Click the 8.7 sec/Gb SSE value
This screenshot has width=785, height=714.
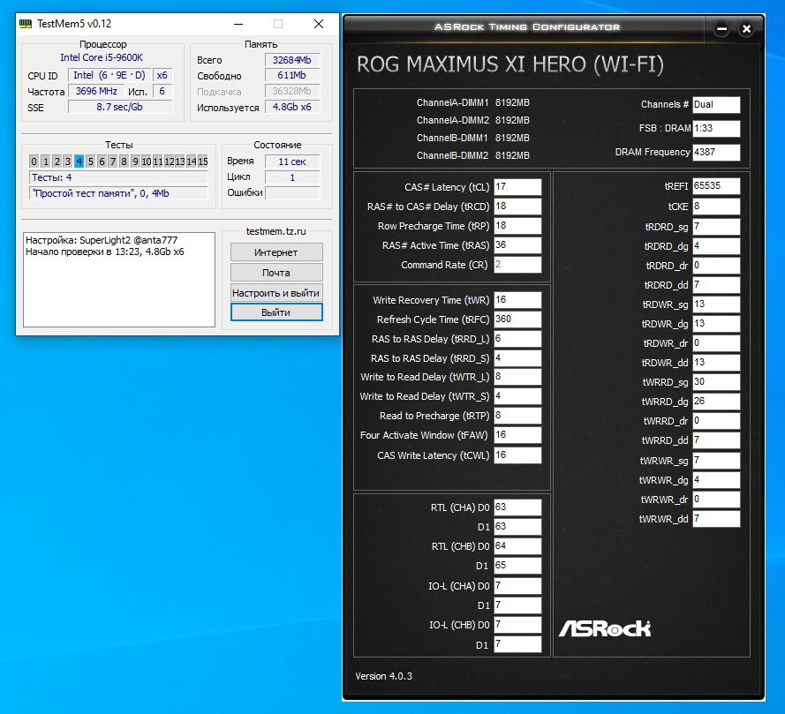click(x=120, y=107)
